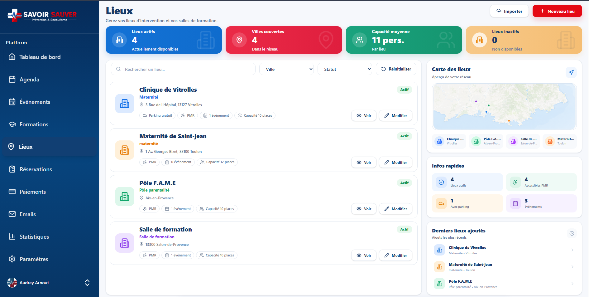Select Salle de Salon-de-P map chip

click(x=523, y=141)
